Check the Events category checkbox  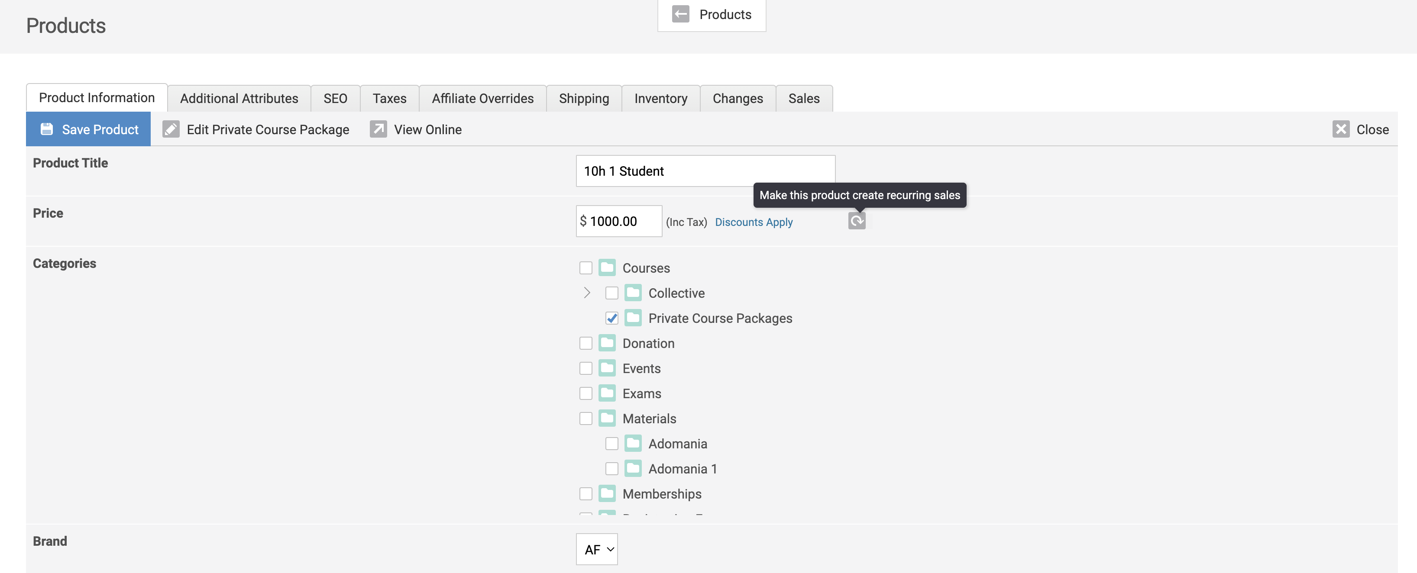tap(586, 368)
